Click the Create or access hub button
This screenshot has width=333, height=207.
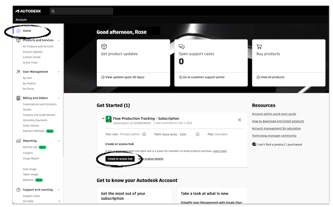[120, 159]
